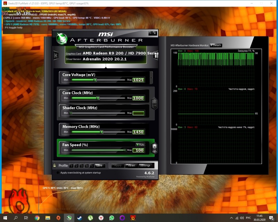Viewport: 278px width, 222px height.
Task: Open Afterburner Settings
Action: coord(145,165)
